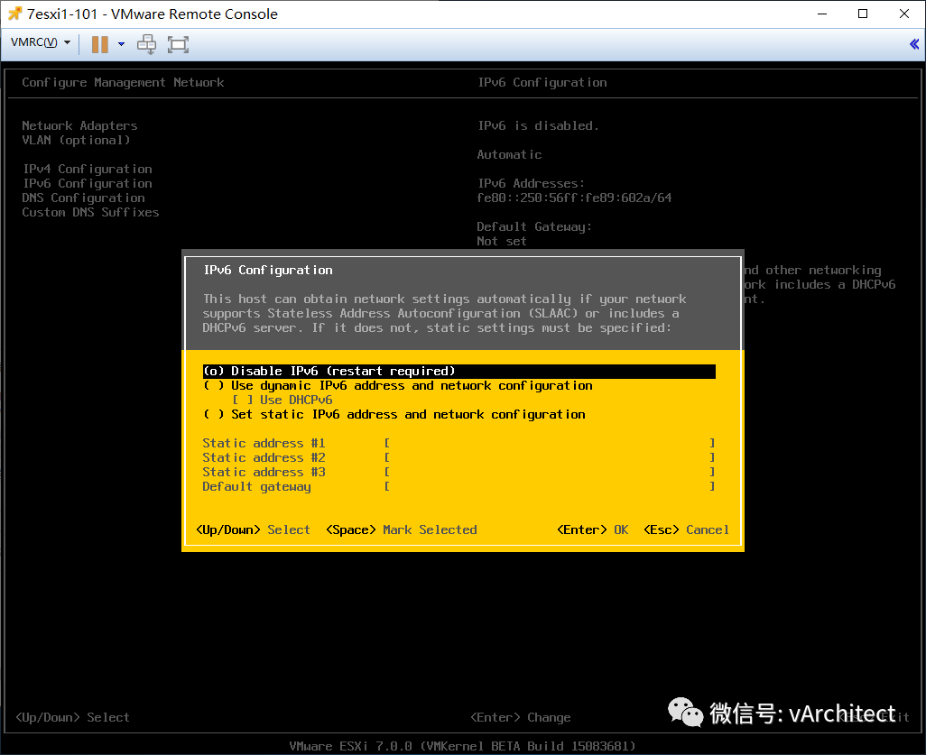Select Set static IPv6 address radio option

click(x=394, y=414)
